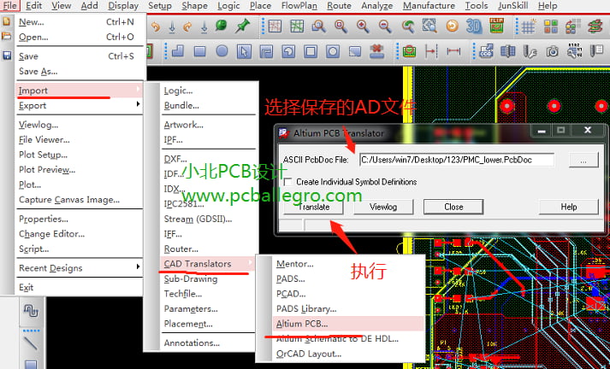Click the orange Refresh icon
The height and width of the screenshot is (369, 610).
452,26
